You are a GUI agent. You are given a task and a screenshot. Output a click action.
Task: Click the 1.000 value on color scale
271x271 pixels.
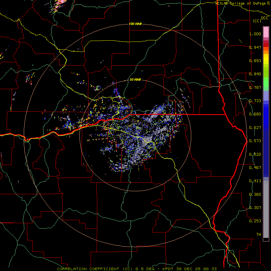[255, 34]
